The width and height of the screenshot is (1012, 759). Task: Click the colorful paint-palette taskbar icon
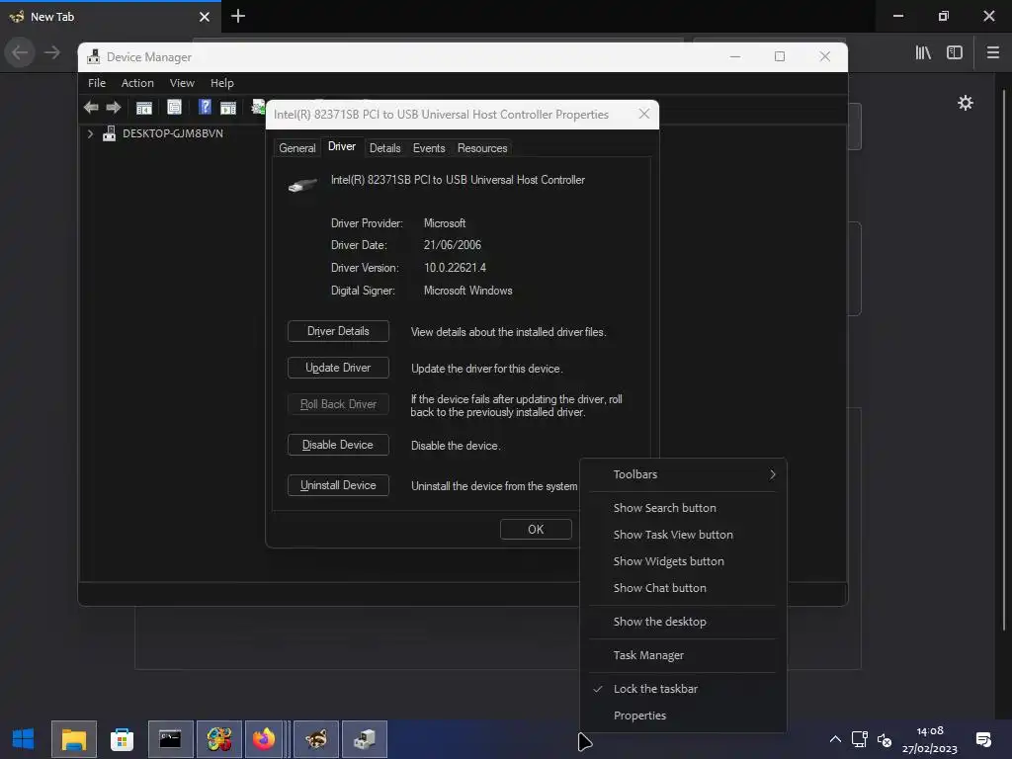click(218, 739)
